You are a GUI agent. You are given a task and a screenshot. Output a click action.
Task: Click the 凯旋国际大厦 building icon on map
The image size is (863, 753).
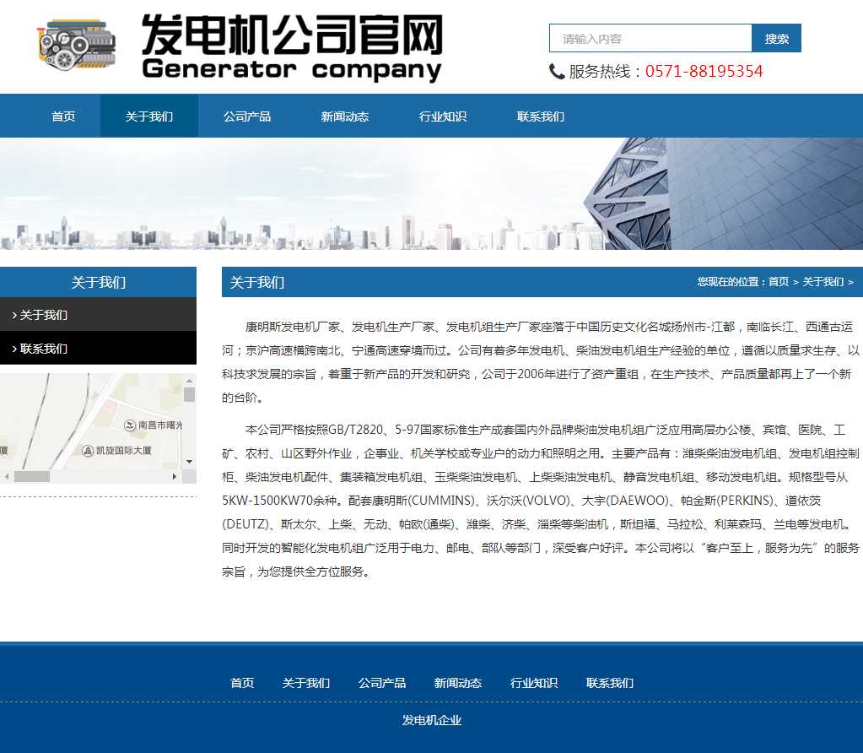point(89,451)
